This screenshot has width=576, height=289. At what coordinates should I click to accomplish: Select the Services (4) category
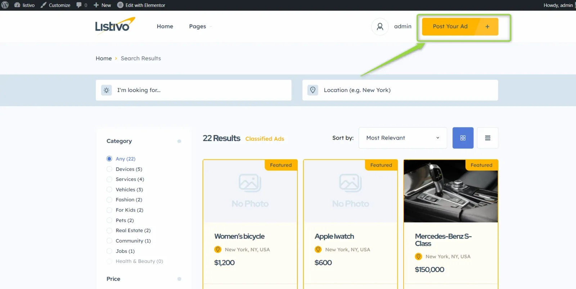pos(125,179)
